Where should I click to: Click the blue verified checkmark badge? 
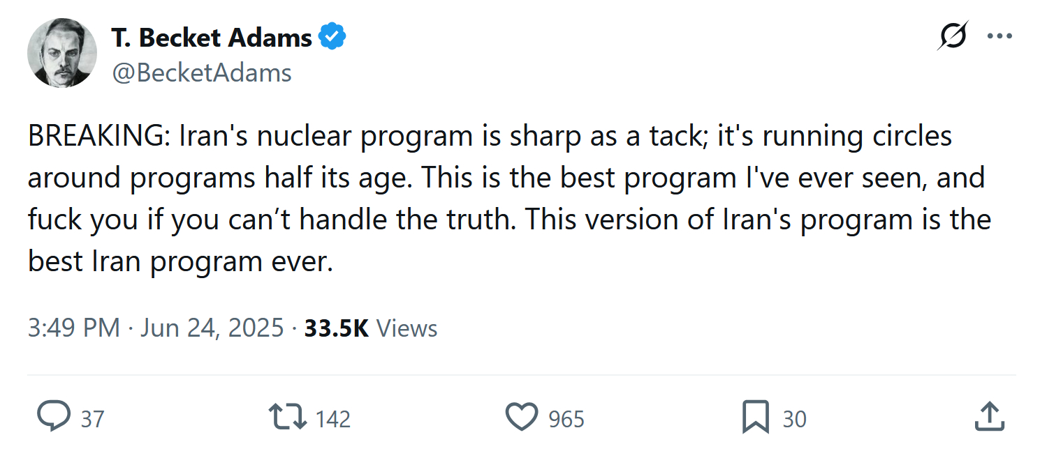coord(332,37)
